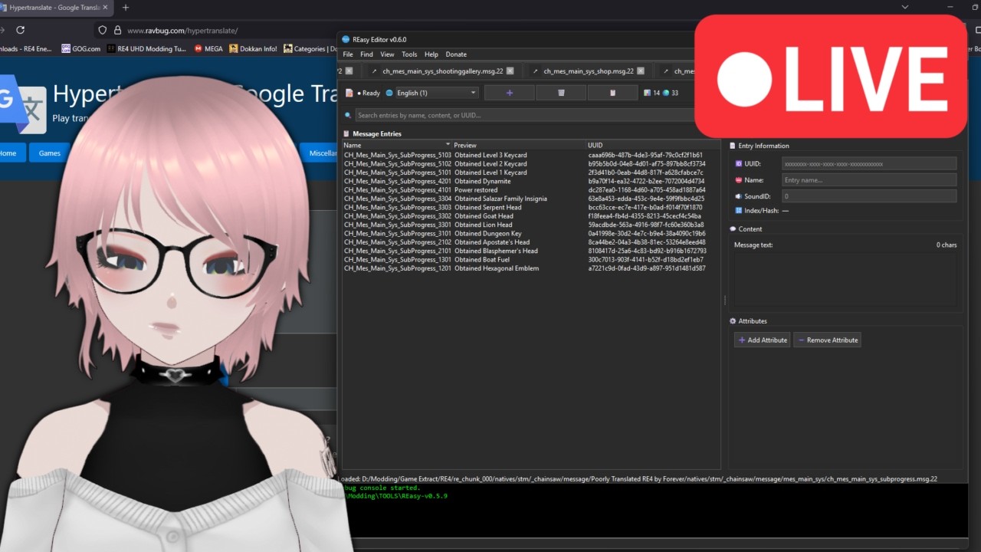
Task: Close the ch_mes_main_sys_shop.msg.22 tab
Action: click(x=641, y=71)
